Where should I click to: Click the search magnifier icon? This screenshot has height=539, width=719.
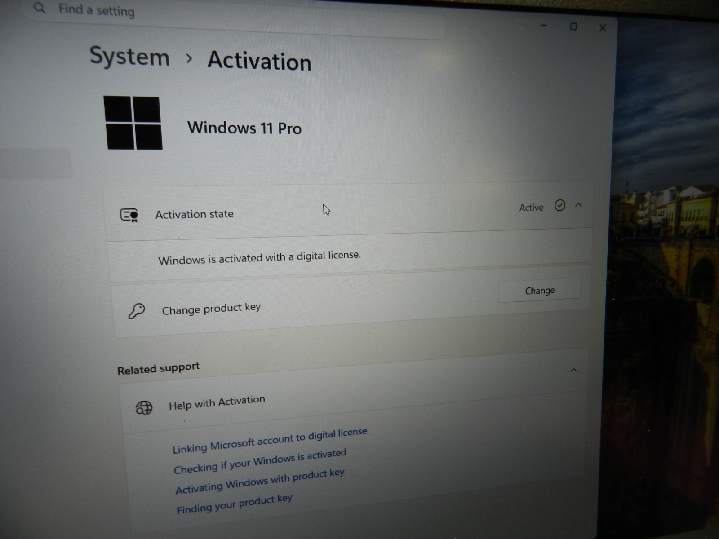coord(40,8)
